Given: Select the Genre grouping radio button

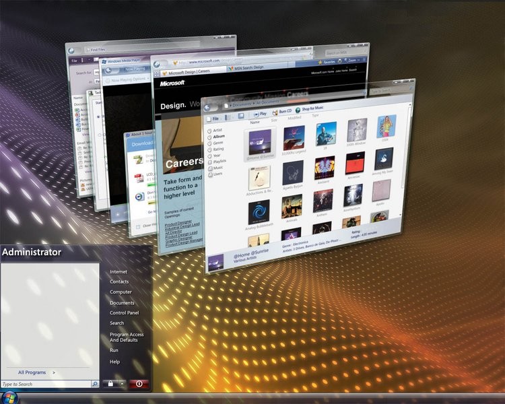Looking at the screenshot, I should [x=209, y=143].
